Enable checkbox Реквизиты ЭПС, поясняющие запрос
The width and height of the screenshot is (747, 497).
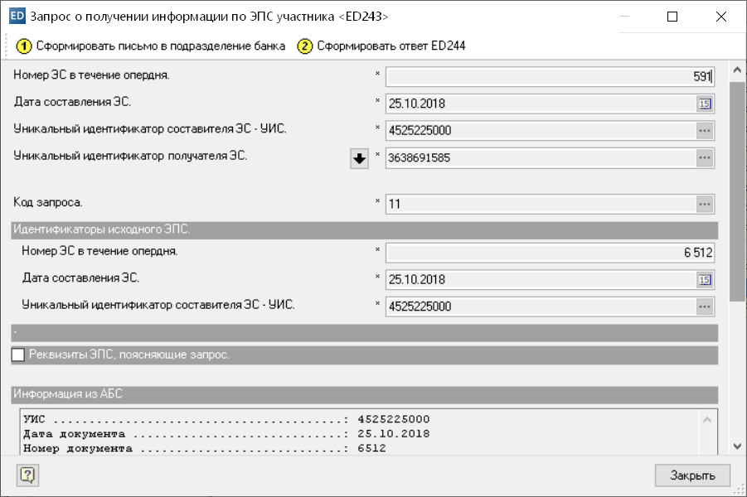(x=19, y=355)
